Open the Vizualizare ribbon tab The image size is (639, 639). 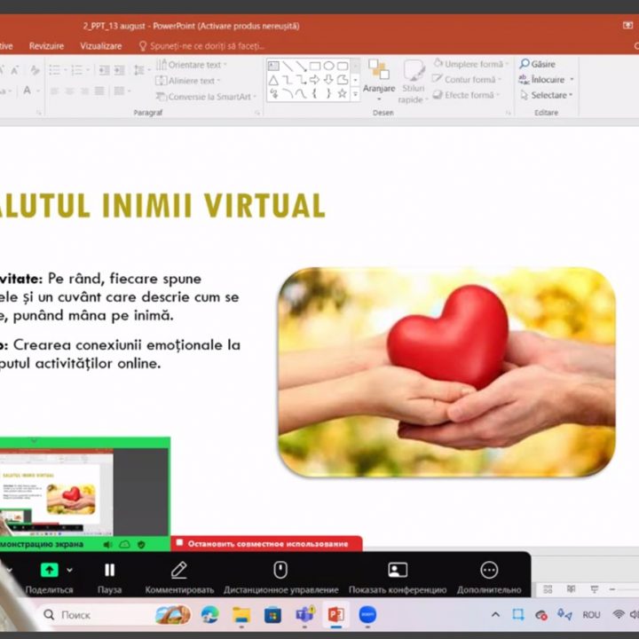100,45
